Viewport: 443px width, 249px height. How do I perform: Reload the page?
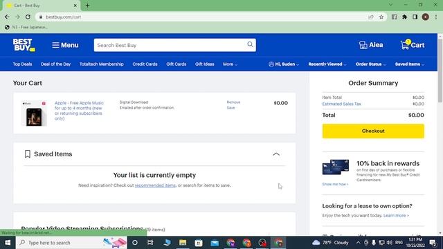coord(28,17)
